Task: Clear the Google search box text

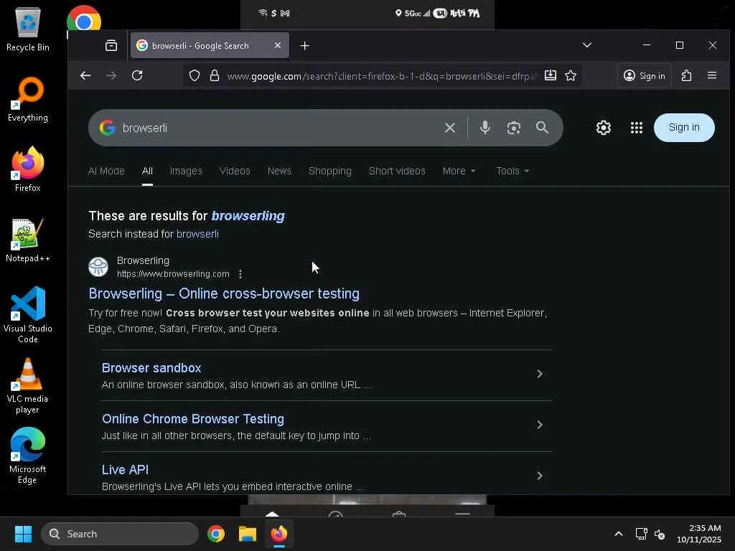Action: pyautogui.click(x=450, y=128)
